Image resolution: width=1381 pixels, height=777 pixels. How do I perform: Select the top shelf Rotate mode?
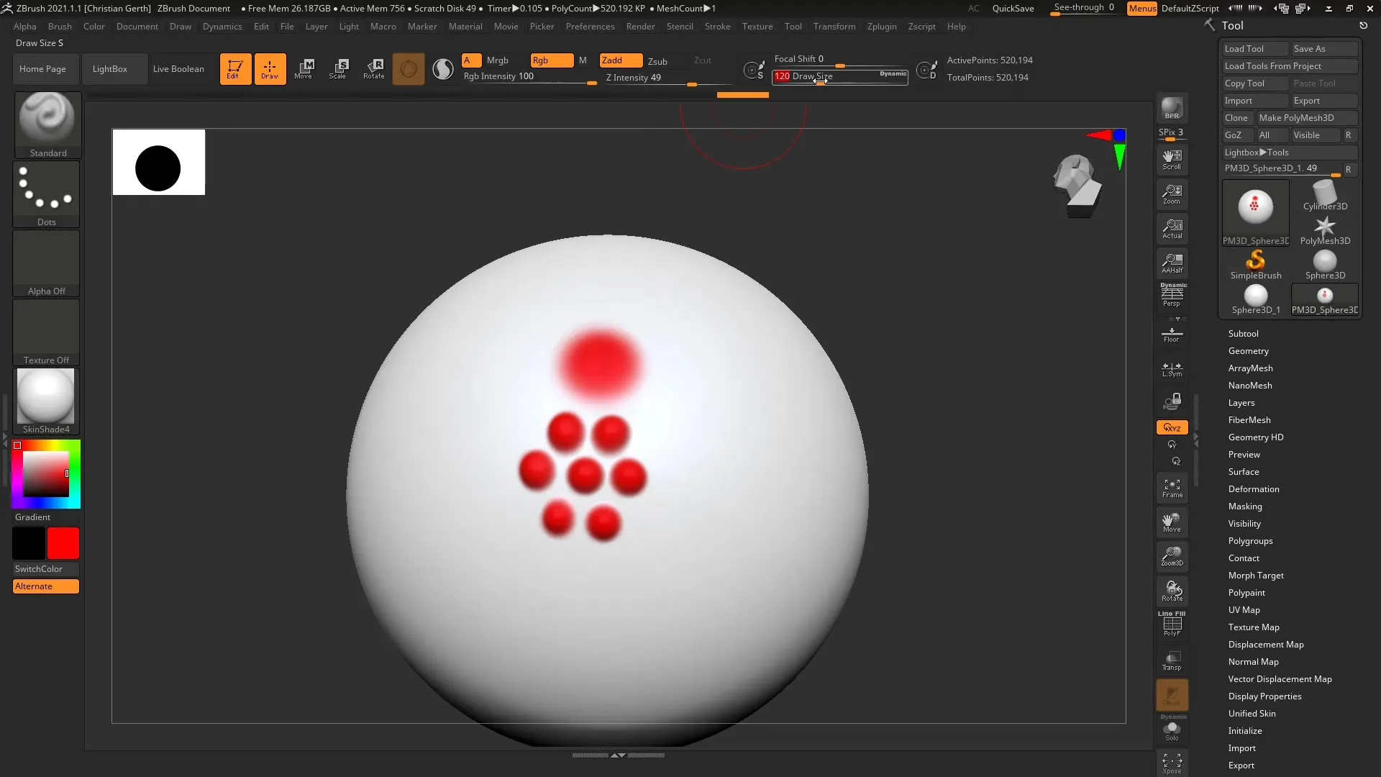373,69
